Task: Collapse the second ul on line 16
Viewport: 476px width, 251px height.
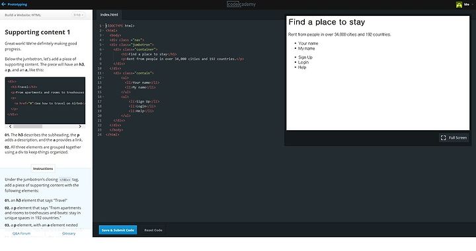Action: [102, 96]
